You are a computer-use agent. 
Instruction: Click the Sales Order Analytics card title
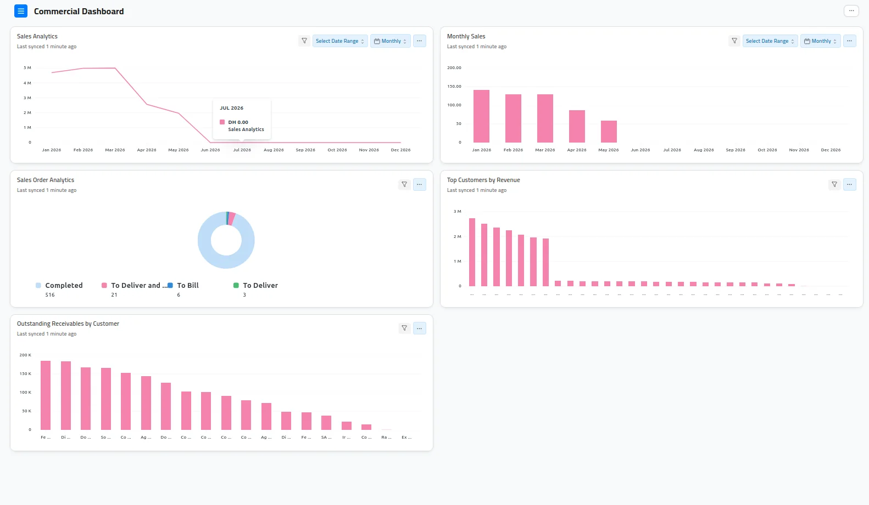46,180
